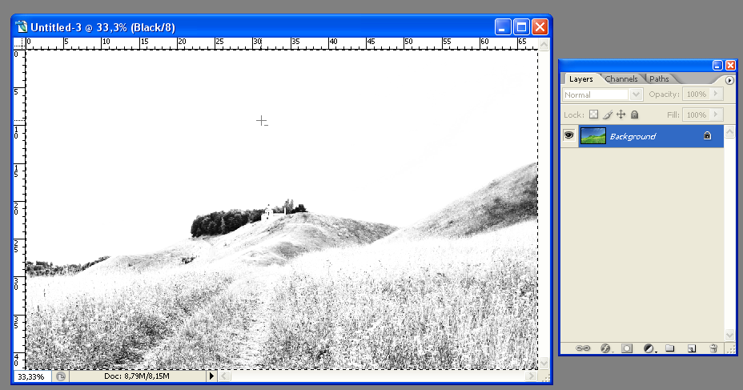Open the status bar options arrow
The height and width of the screenshot is (390, 743).
[x=211, y=376]
